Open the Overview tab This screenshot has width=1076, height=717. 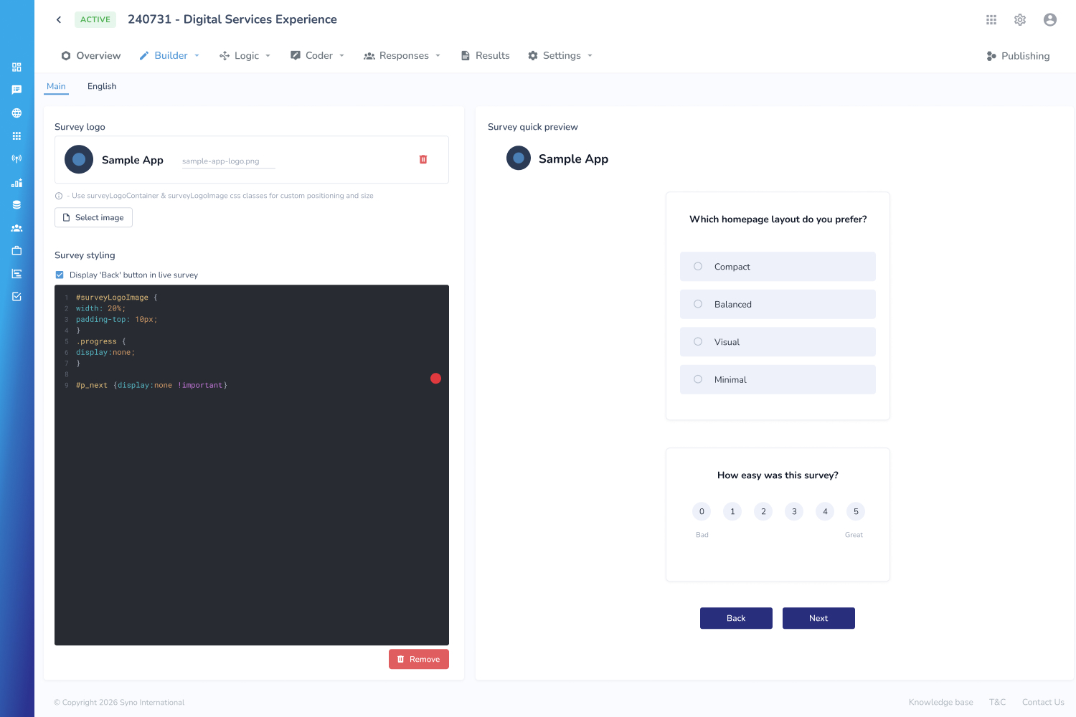pos(91,55)
